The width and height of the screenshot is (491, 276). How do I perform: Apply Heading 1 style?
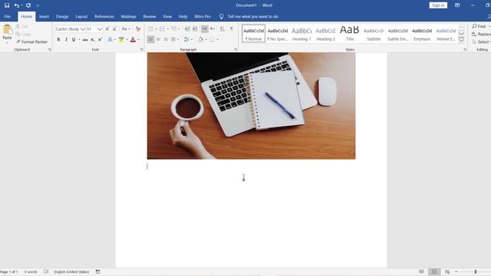click(x=302, y=33)
